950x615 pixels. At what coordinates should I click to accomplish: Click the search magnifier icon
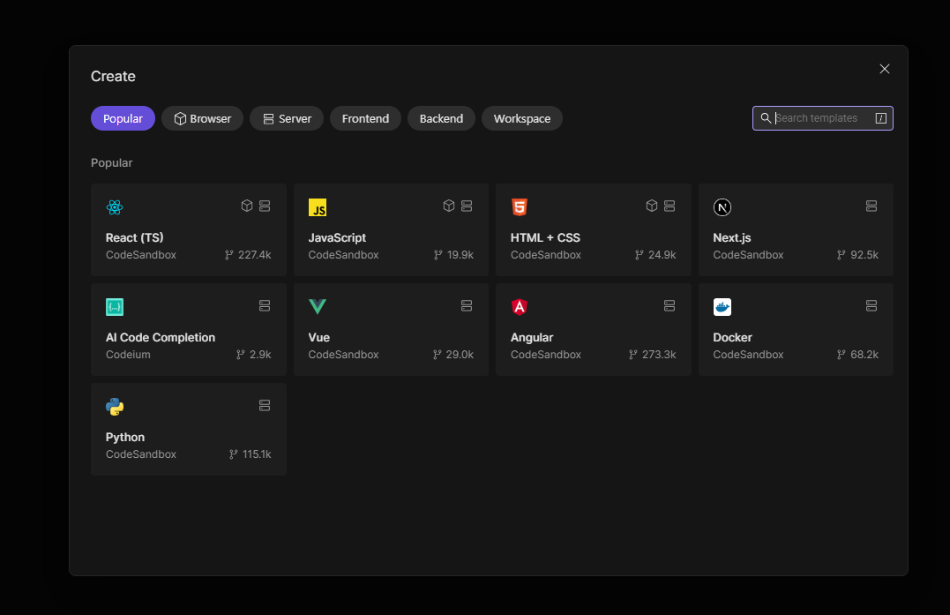click(766, 118)
